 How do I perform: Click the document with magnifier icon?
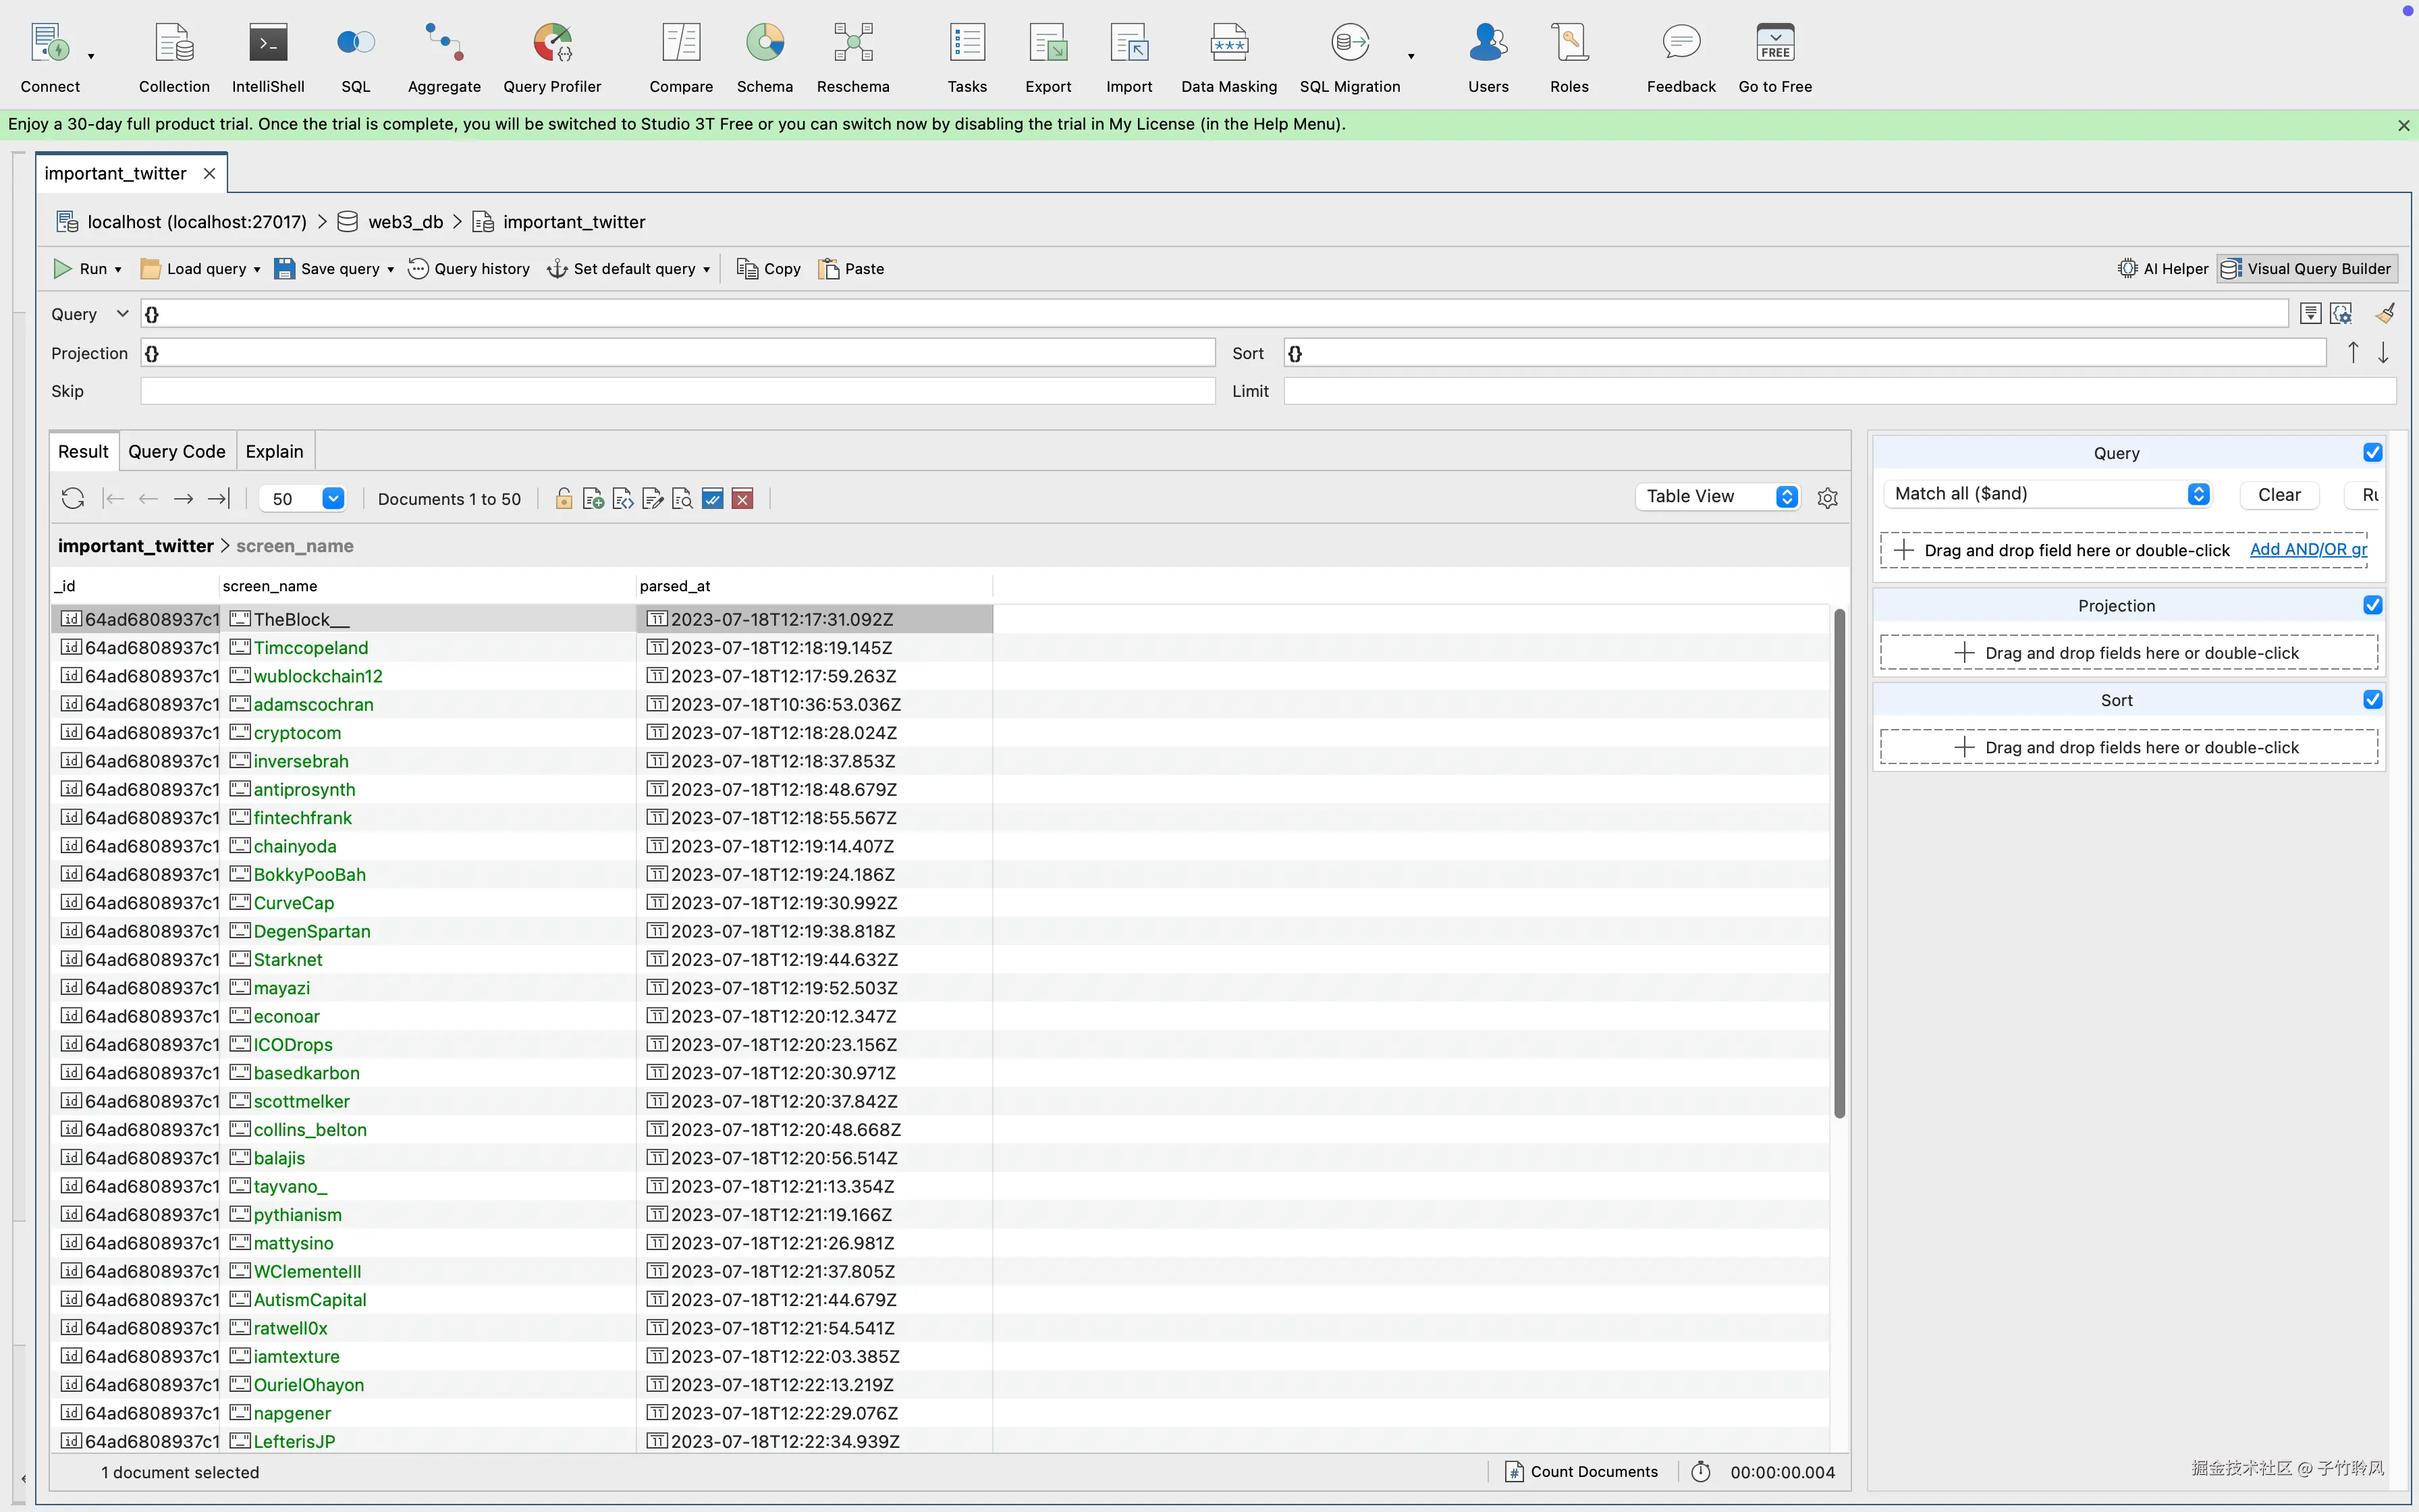(x=683, y=498)
